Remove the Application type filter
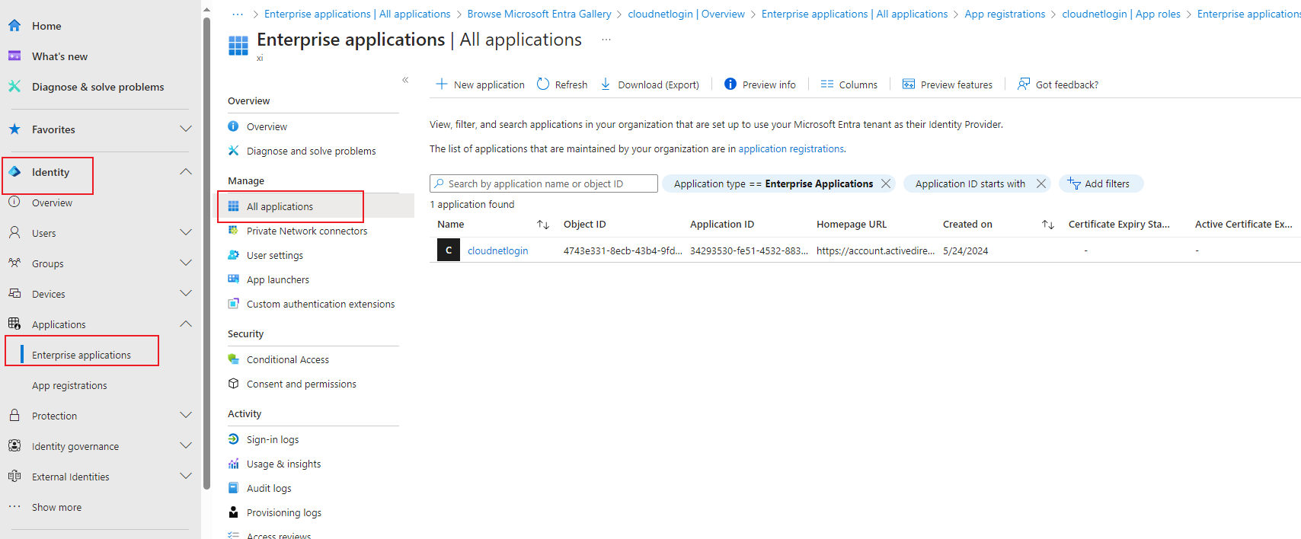Screen dimensions: 1301x539 click(886, 183)
